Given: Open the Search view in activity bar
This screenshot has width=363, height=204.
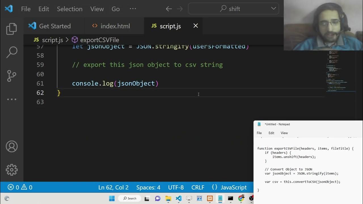Looking at the screenshot, I should [x=12, y=52].
